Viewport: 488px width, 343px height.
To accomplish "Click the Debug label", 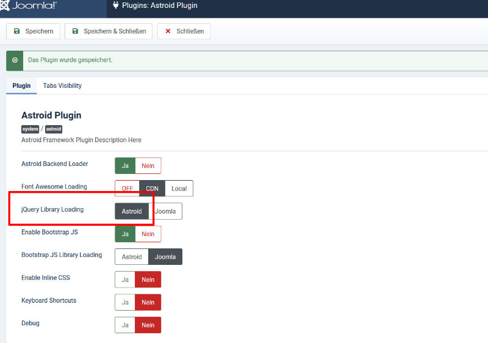I will (30, 323).
